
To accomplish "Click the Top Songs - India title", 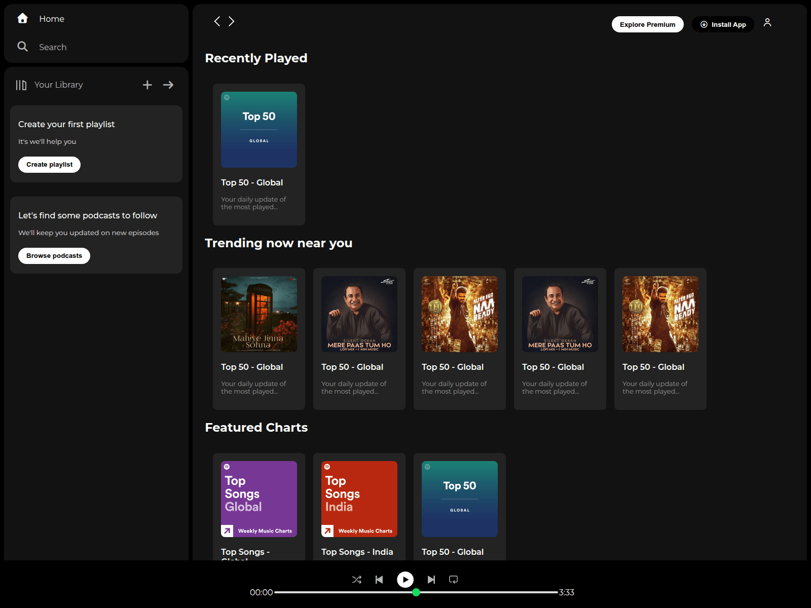I will click(x=357, y=552).
